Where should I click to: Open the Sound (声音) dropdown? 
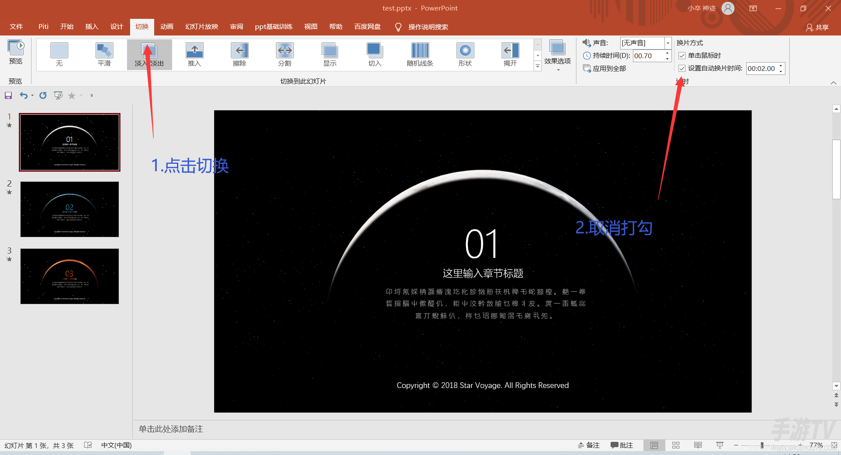[x=668, y=43]
